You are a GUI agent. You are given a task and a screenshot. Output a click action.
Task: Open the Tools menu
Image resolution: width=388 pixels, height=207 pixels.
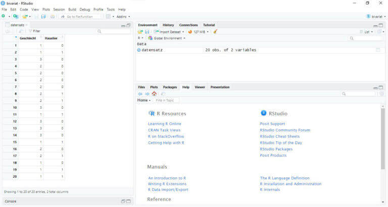point(111,10)
